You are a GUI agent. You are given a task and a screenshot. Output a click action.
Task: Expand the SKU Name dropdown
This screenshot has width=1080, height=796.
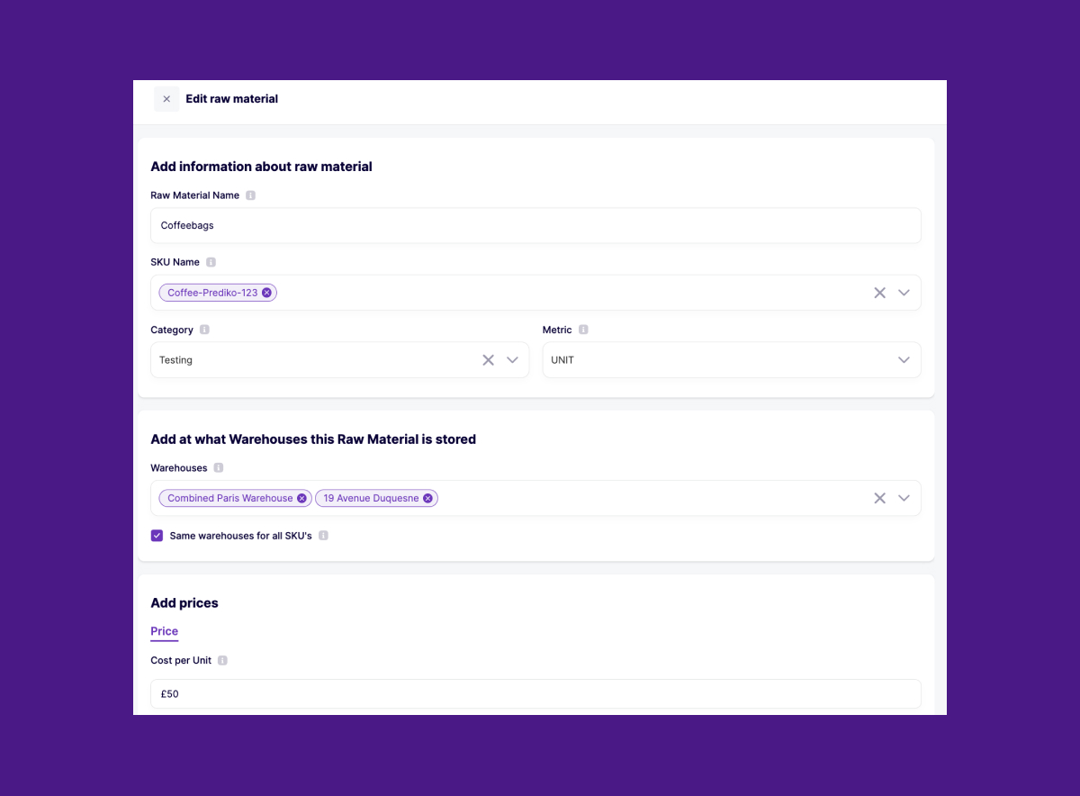904,292
